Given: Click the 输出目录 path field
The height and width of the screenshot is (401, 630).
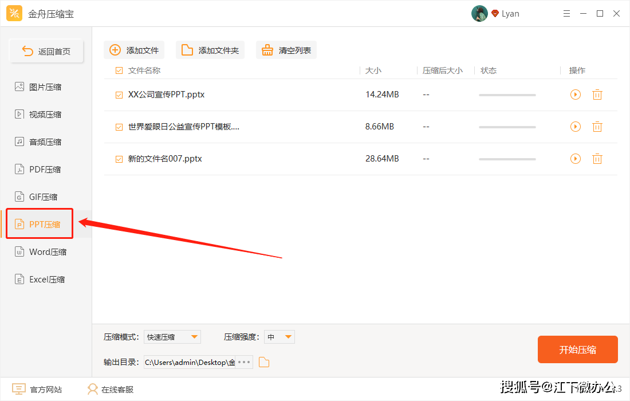Looking at the screenshot, I should pos(190,362).
